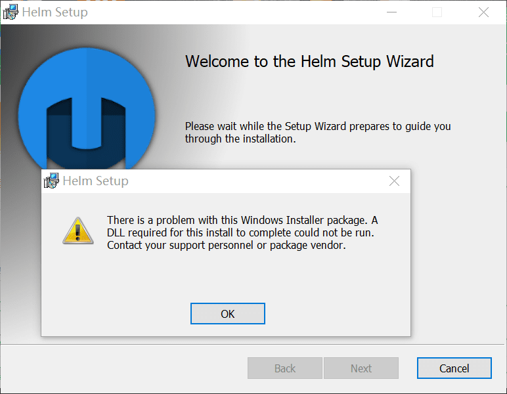Click the "Please wait while the Setup Wizard" line
The height and width of the screenshot is (394, 507).
[x=317, y=126]
